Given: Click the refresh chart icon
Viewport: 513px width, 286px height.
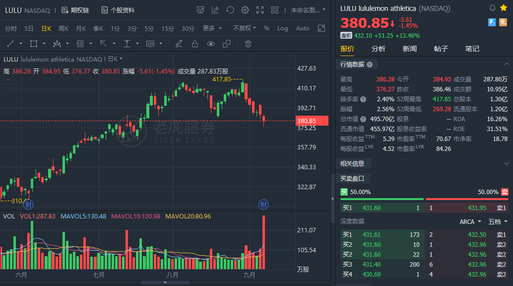Looking at the screenshot, I should click(230, 10).
